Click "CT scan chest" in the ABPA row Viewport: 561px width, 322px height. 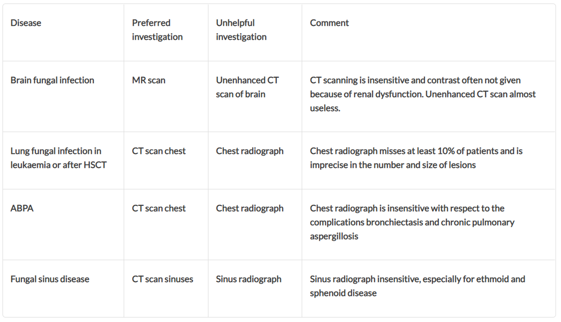click(159, 208)
